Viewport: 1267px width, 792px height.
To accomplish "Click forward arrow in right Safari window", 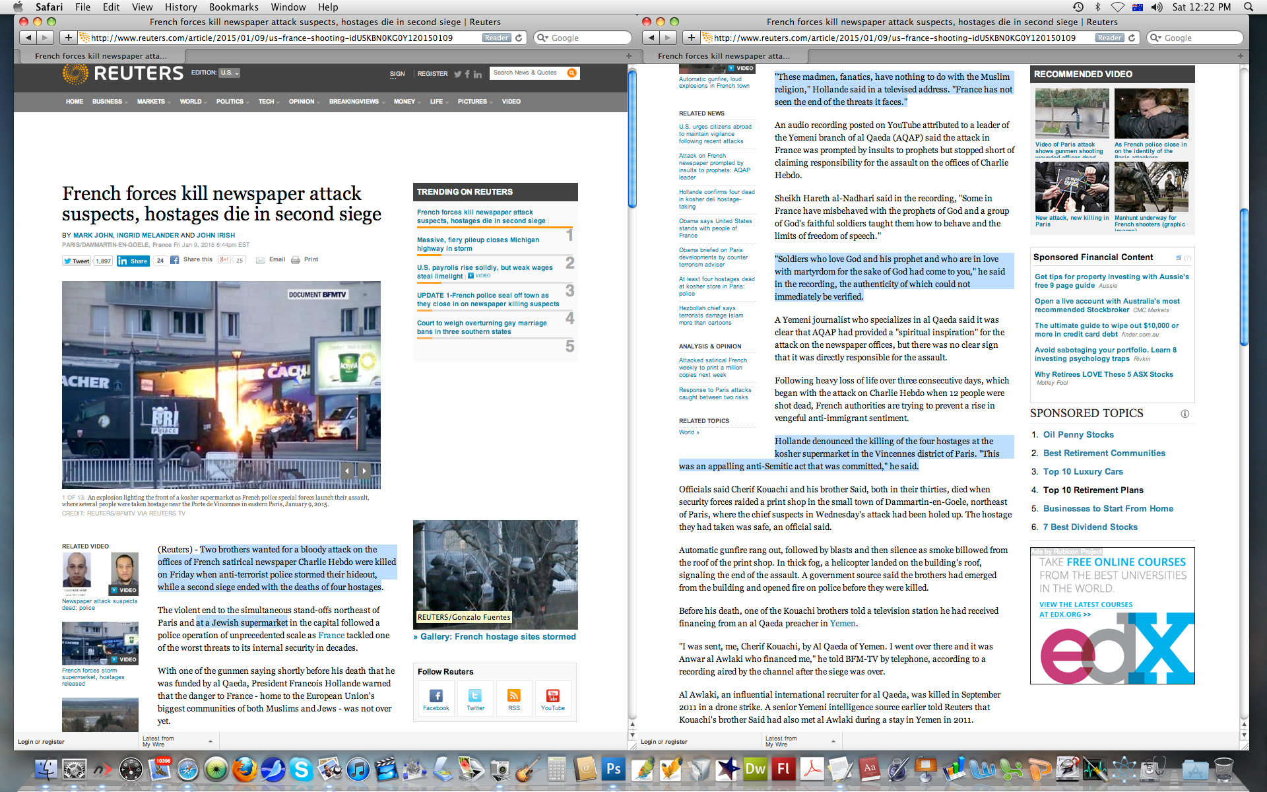I will tap(668, 38).
